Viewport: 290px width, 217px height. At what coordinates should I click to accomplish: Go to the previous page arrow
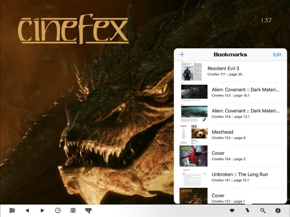click(27, 210)
